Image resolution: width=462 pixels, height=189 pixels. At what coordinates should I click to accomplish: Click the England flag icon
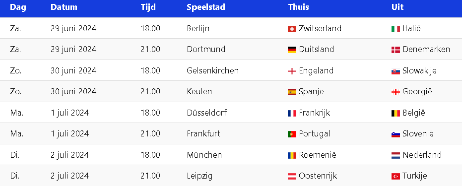(292, 71)
